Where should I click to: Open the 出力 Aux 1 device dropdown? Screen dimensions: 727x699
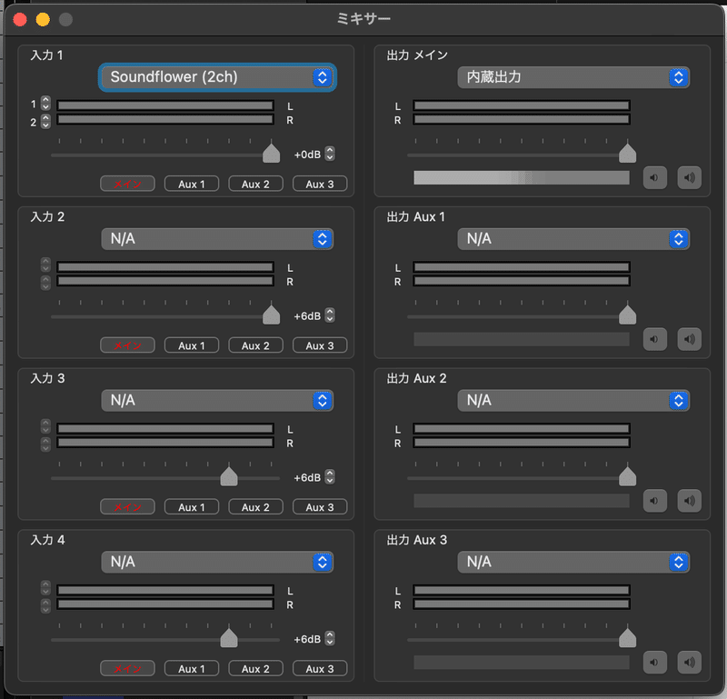pyautogui.click(x=573, y=239)
